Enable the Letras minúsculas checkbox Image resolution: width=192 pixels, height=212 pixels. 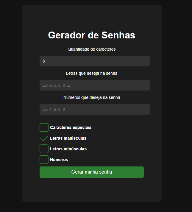44,149
